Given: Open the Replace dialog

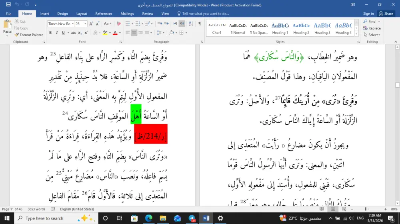Looking at the screenshot, I should [x=372, y=28].
